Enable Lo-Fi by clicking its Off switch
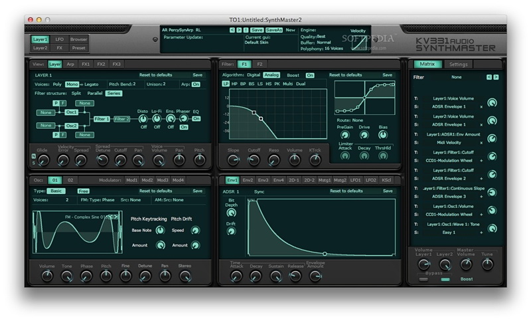 click(x=157, y=127)
